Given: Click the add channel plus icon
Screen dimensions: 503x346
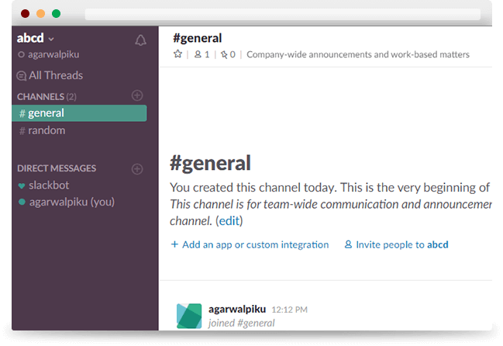Looking at the screenshot, I should [x=137, y=95].
